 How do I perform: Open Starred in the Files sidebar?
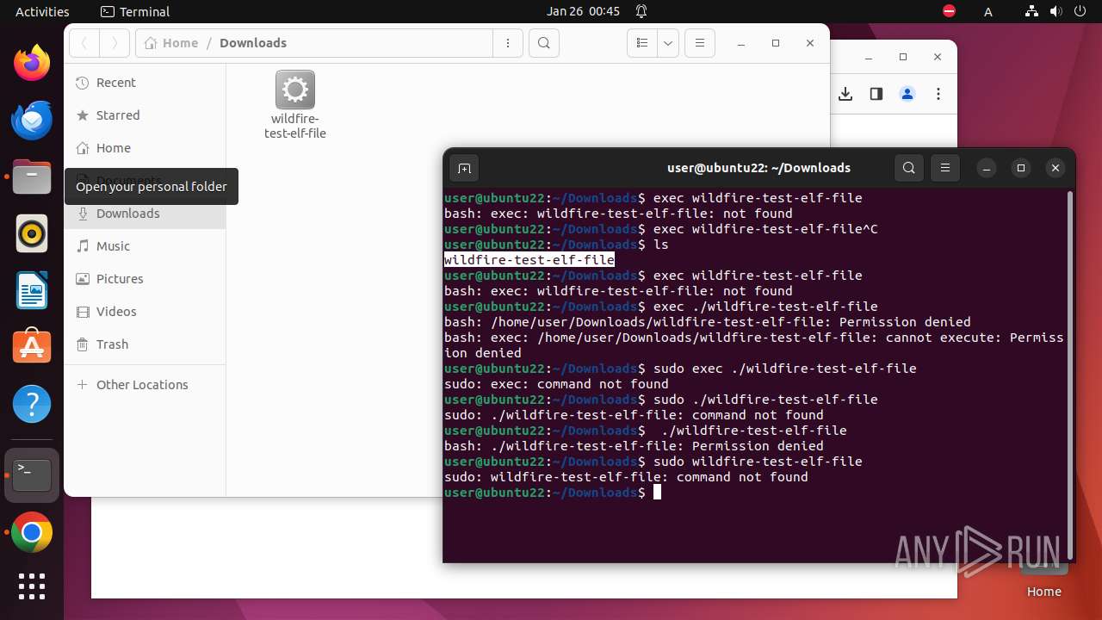pyautogui.click(x=145, y=115)
